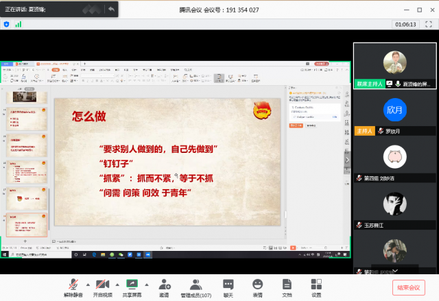Viewport: 439px width, 301px height.
Task: Click the 解除静音 microphone icon
Action: [73, 285]
